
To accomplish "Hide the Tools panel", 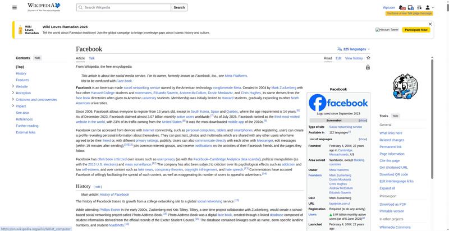I will tap(395, 116).
